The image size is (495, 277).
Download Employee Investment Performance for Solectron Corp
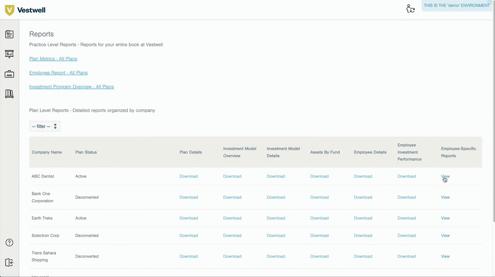[407, 235]
